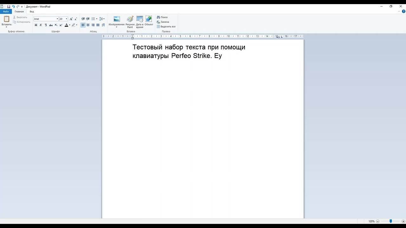Open bullet list styles arrow
The width and height of the screenshot is (406, 228).
coord(97,19)
